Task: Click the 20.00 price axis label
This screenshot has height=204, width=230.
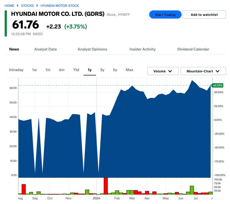Action: point(13,146)
